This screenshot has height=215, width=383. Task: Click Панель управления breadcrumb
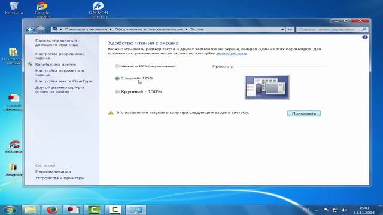click(x=86, y=29)
